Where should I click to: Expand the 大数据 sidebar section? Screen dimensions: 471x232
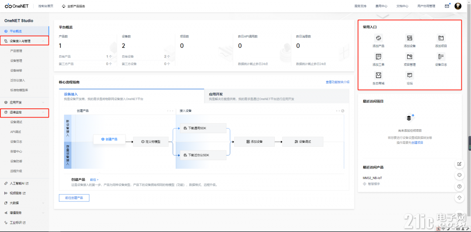point(24,203)
